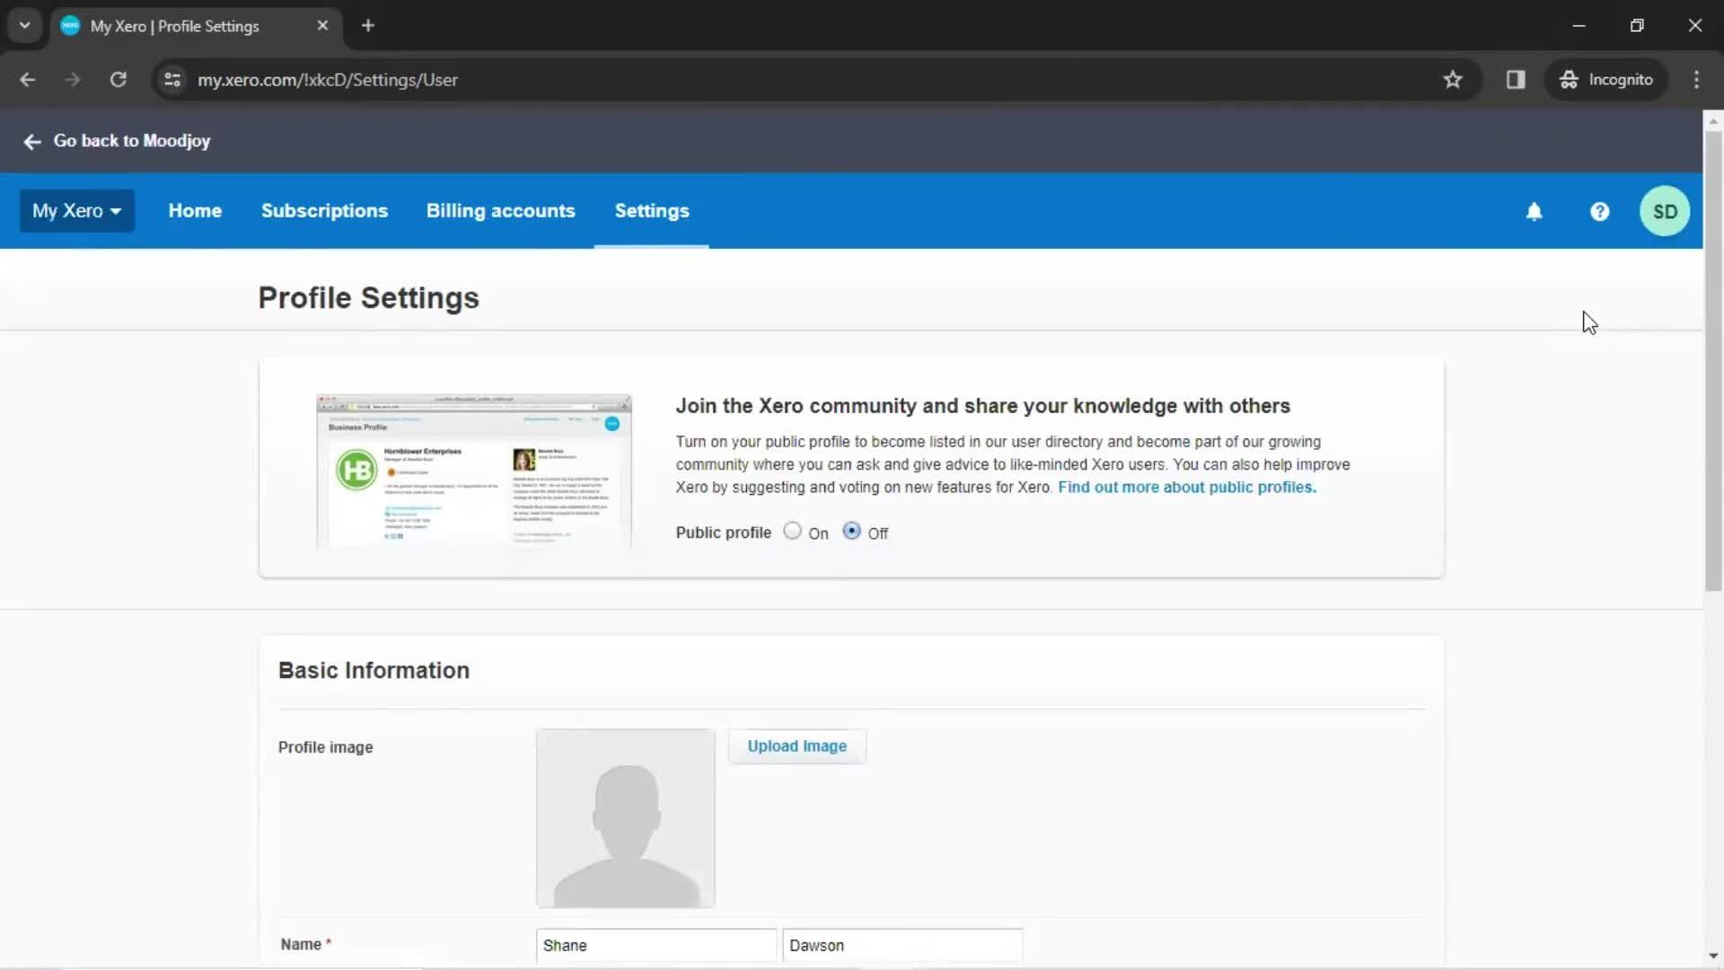Click the profile image placeholder
Screen dimensions: 1724x970
(x=626, y=818)
